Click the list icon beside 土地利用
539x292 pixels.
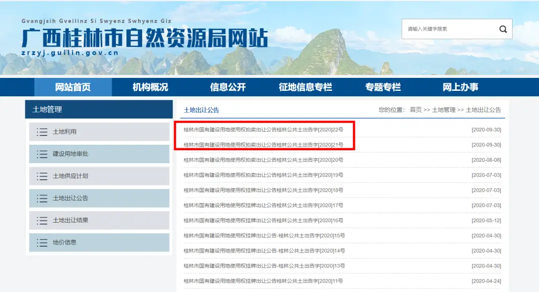coord(42,132)
